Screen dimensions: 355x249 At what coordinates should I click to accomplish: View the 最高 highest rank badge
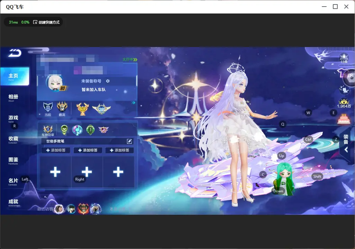[62, 109]
